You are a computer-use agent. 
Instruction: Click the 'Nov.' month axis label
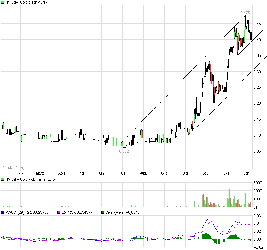tap(206, 173)
